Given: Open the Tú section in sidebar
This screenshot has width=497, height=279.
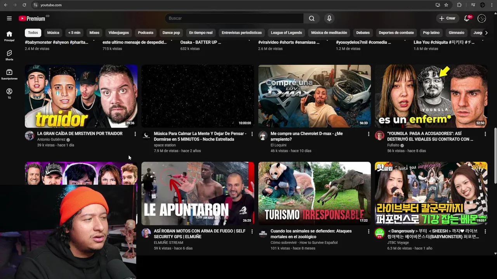Looking at the screenshot, I should coord(9,93).
